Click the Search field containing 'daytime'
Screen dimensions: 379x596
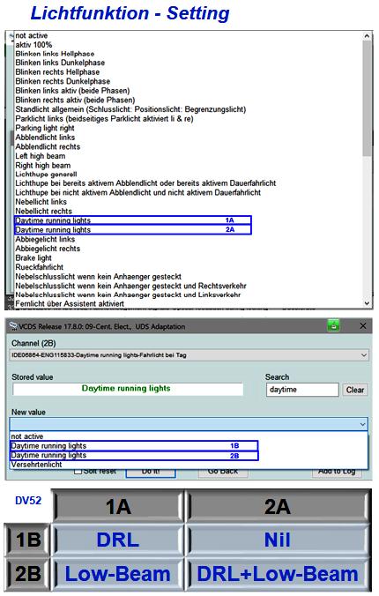(302, 390)
